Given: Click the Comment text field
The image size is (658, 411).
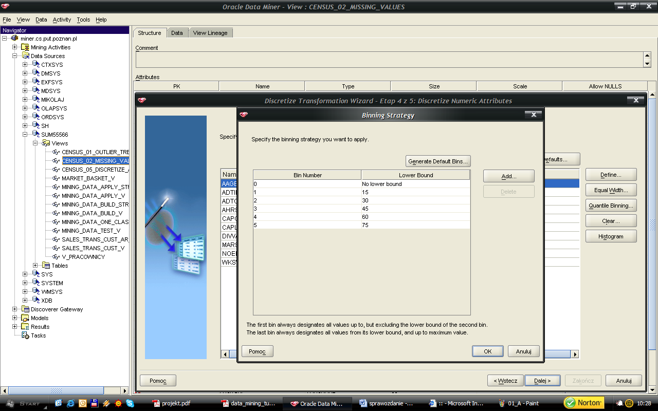Looking at the screenshot, I should pyautogui.click(x=389, y=60).
